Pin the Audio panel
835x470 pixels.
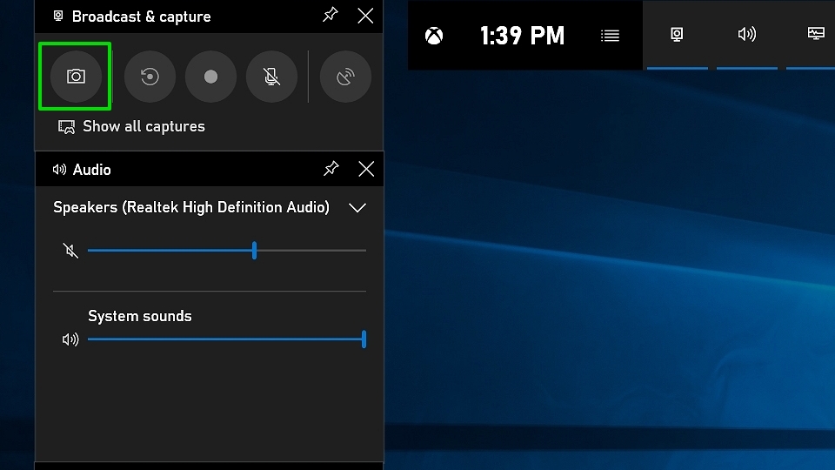point(331,169)
